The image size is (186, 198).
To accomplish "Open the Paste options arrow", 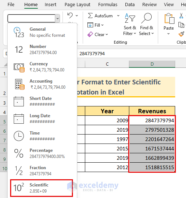I will pos(168,34).
